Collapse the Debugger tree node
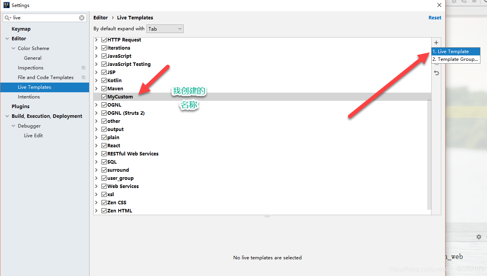Viewport: 487px width, 276px height. pyautogui.click(x=14, y=126)
